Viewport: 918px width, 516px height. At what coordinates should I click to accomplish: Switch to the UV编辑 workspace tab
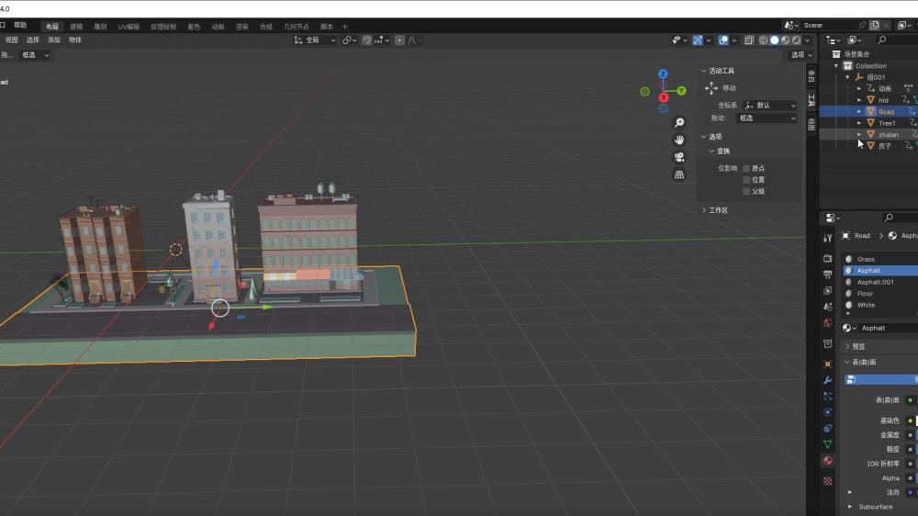point(129,27)
